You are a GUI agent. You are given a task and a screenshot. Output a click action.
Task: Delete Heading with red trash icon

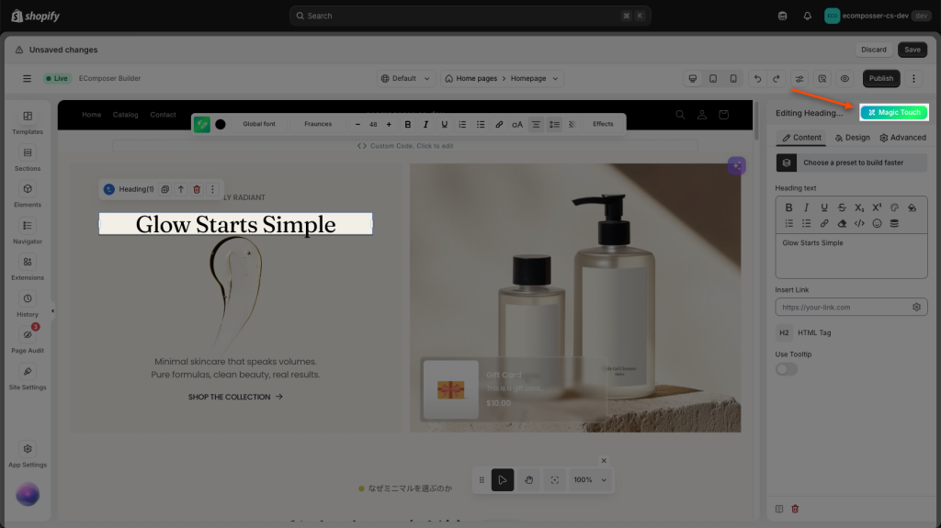(x=197, y=189)
